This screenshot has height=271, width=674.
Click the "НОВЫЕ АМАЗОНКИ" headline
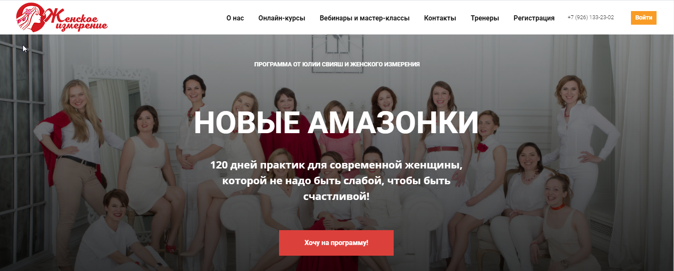336,123
